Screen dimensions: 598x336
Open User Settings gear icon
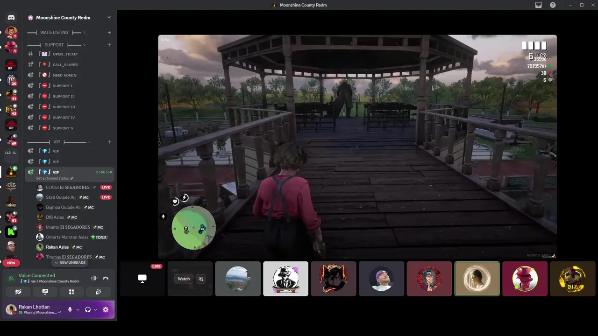tap(106, 309)
